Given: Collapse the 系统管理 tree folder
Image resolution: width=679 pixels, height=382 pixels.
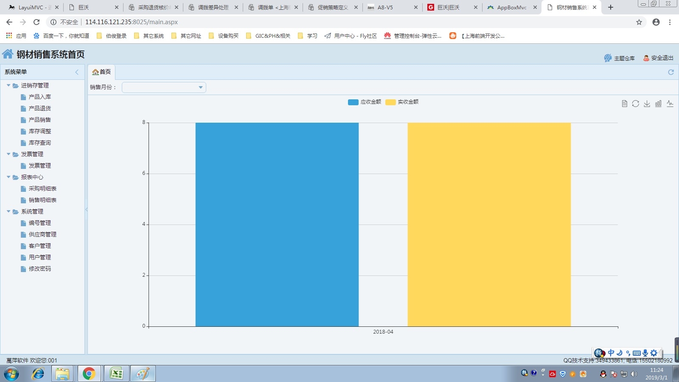Looking at the screenshot, I should [x=8, y=211].
